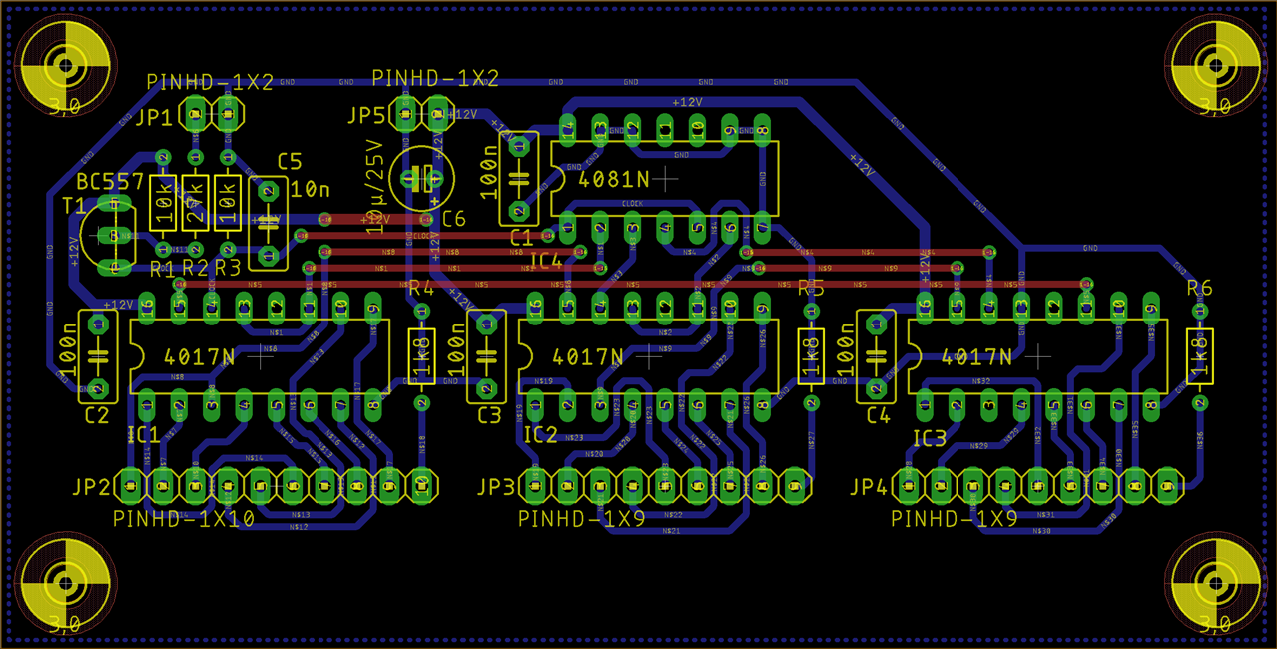This screenshot has height=649, width=1277.
Task: Click the R6 designator label
Action: click(1199, 288)
